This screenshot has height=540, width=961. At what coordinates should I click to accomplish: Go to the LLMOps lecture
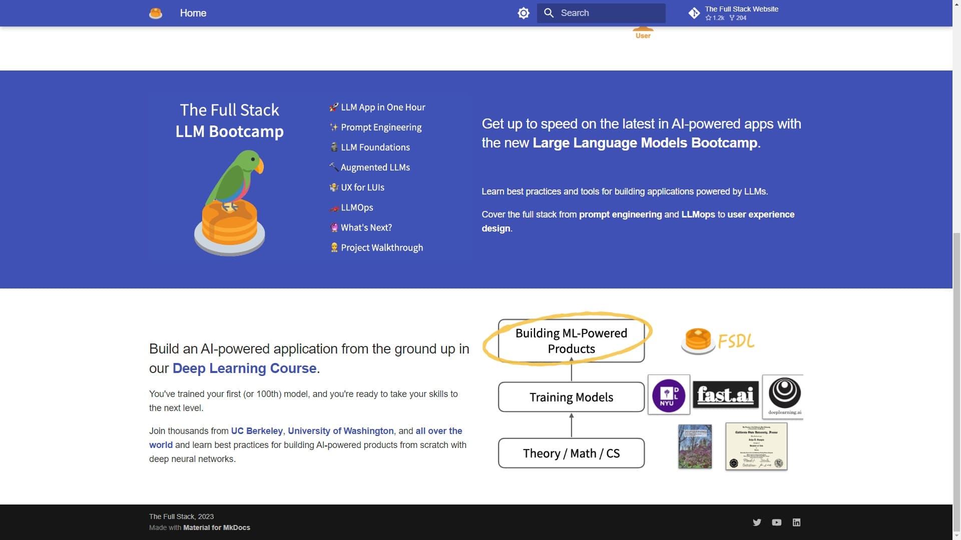357,207
